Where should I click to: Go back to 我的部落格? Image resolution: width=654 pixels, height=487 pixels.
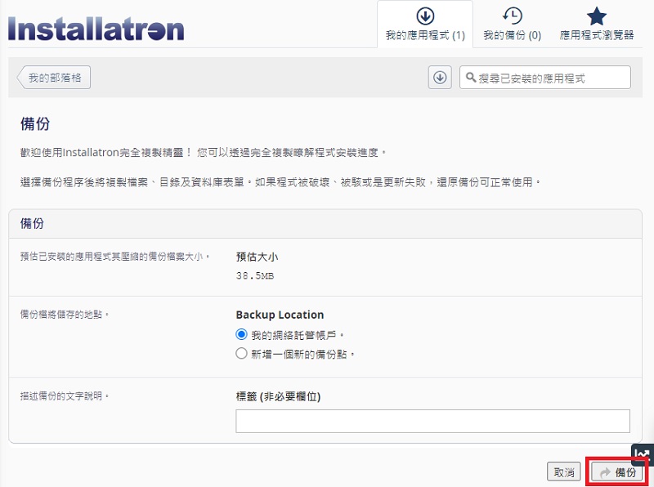coord(54,78)
